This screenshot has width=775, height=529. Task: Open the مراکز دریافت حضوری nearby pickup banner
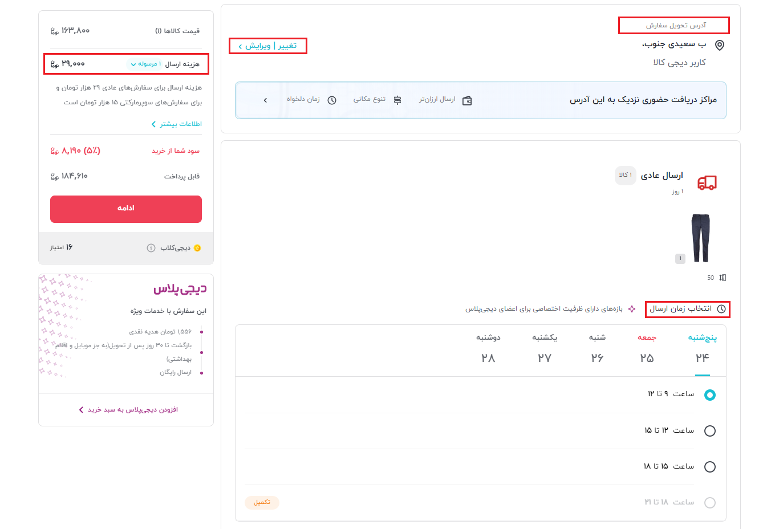481,100
